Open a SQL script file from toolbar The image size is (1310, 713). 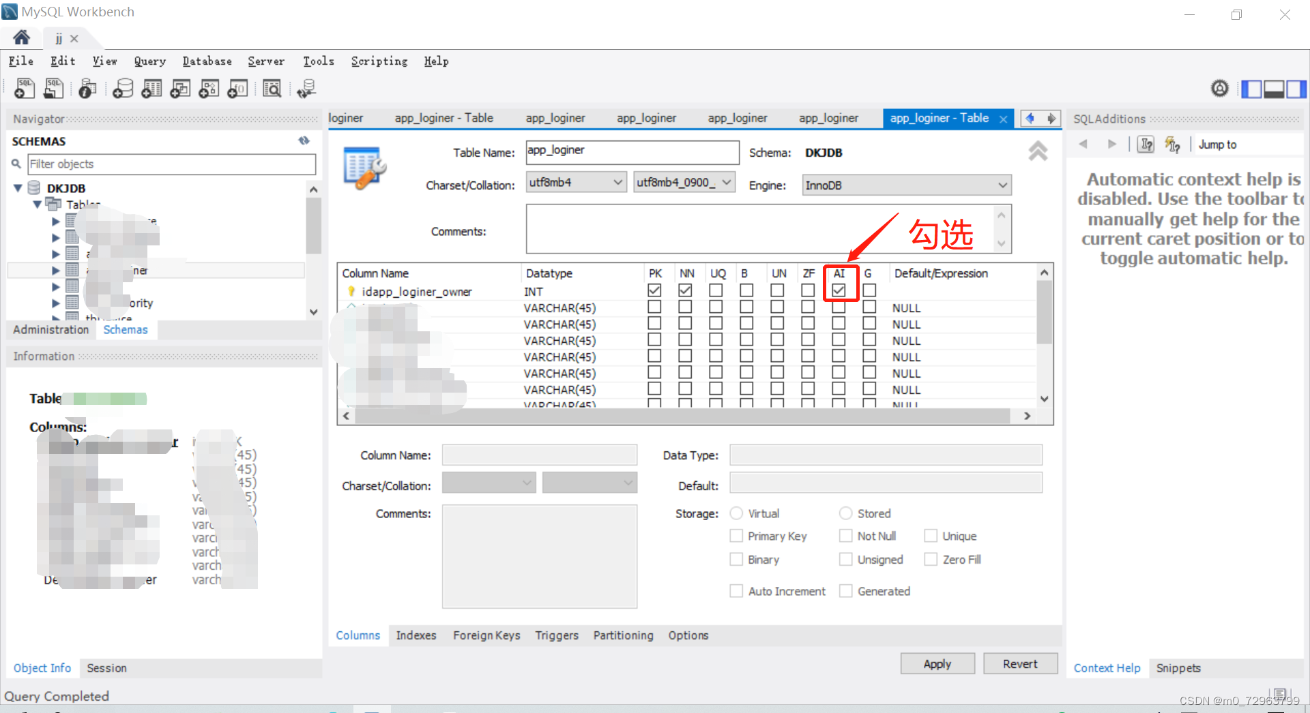[x=54, y=88]
